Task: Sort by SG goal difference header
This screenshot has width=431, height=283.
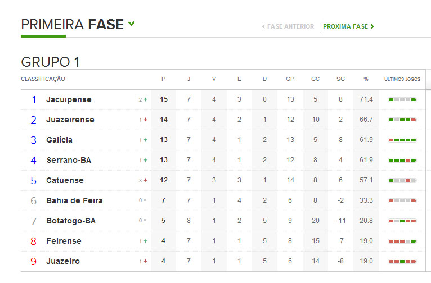Action: (340, 79)
